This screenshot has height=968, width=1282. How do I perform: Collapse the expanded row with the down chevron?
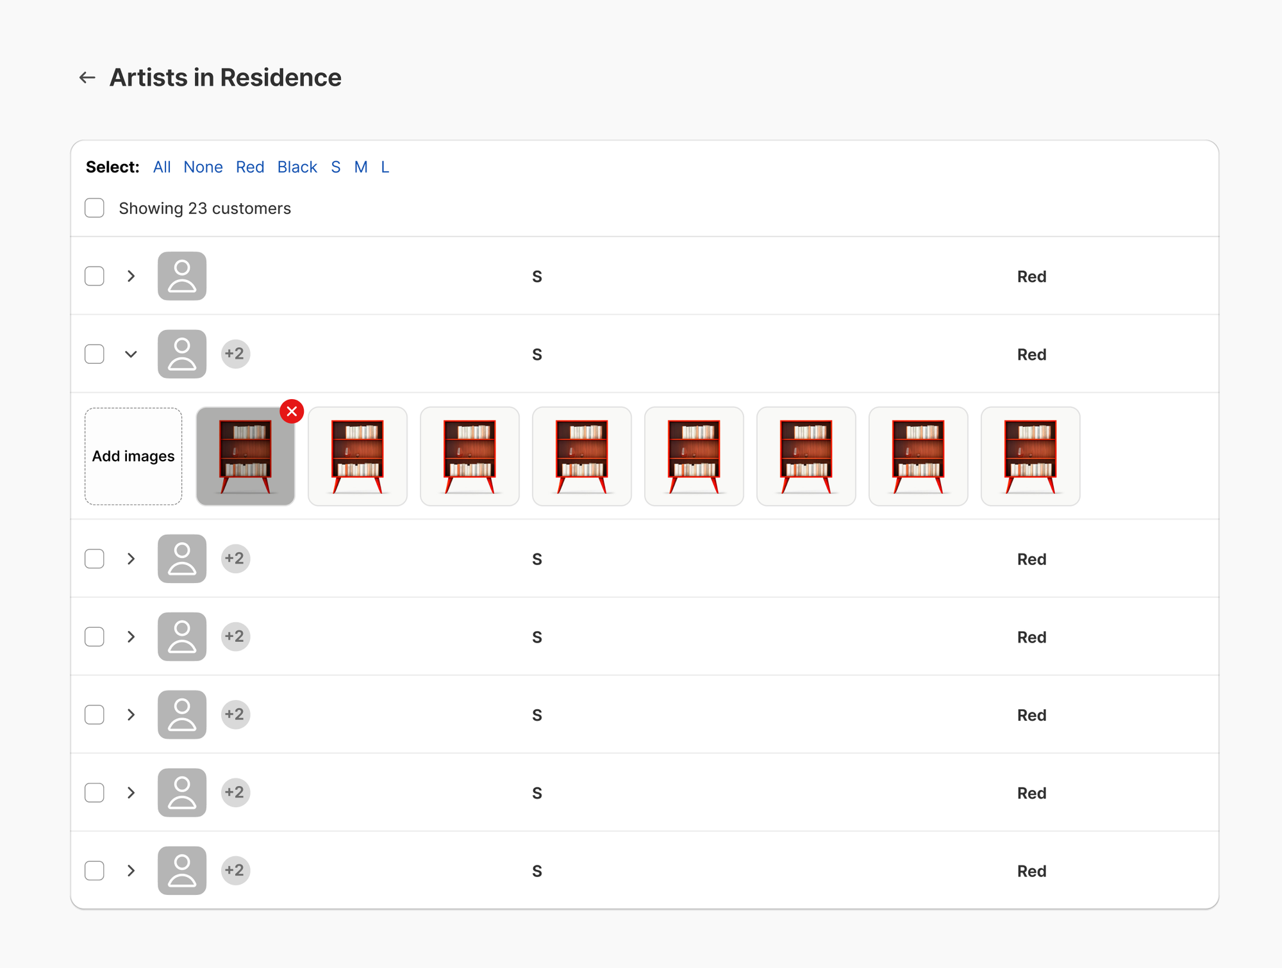tap(131, 354)
